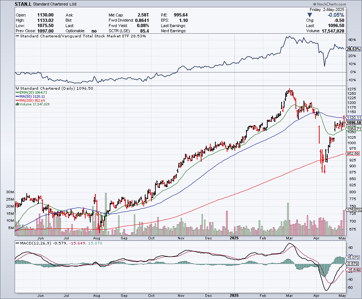Viewport: 362px width, 299px height.
Task: Click the Fwd Dividend value 0.8641
Action: [142, 20]
